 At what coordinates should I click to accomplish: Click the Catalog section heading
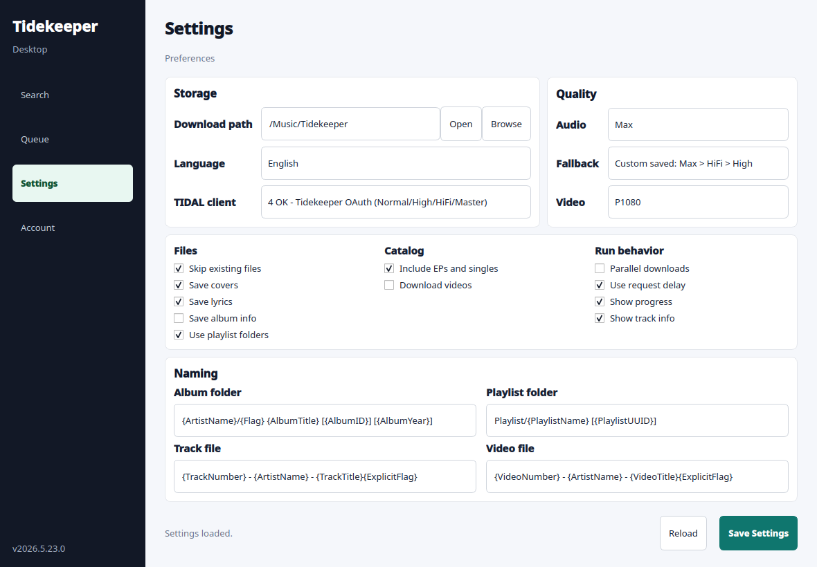[x=404, y=251]
